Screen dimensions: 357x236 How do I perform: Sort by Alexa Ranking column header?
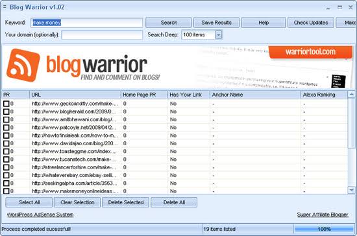coord(324,95)
